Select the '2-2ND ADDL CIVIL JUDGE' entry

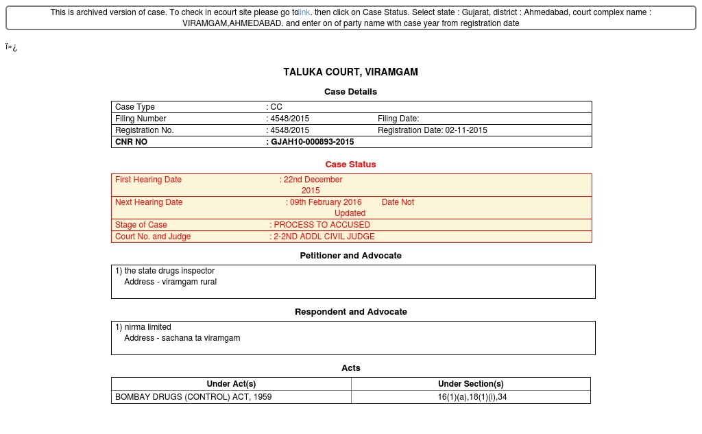tap(324, 237)
